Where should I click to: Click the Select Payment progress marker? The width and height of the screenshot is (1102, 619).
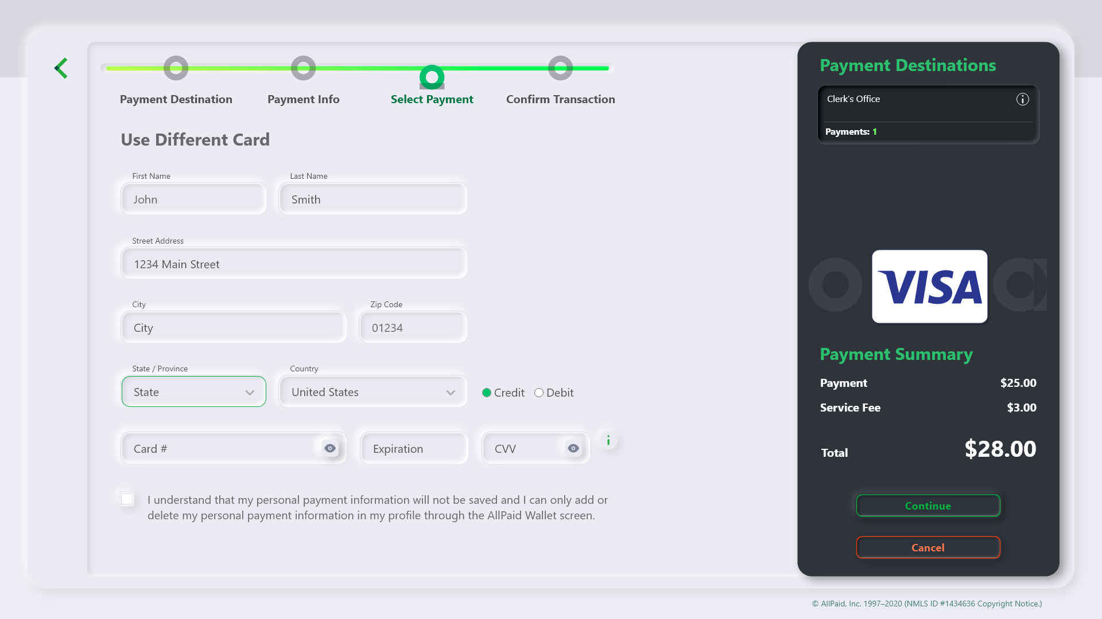[x=432, y=77]
